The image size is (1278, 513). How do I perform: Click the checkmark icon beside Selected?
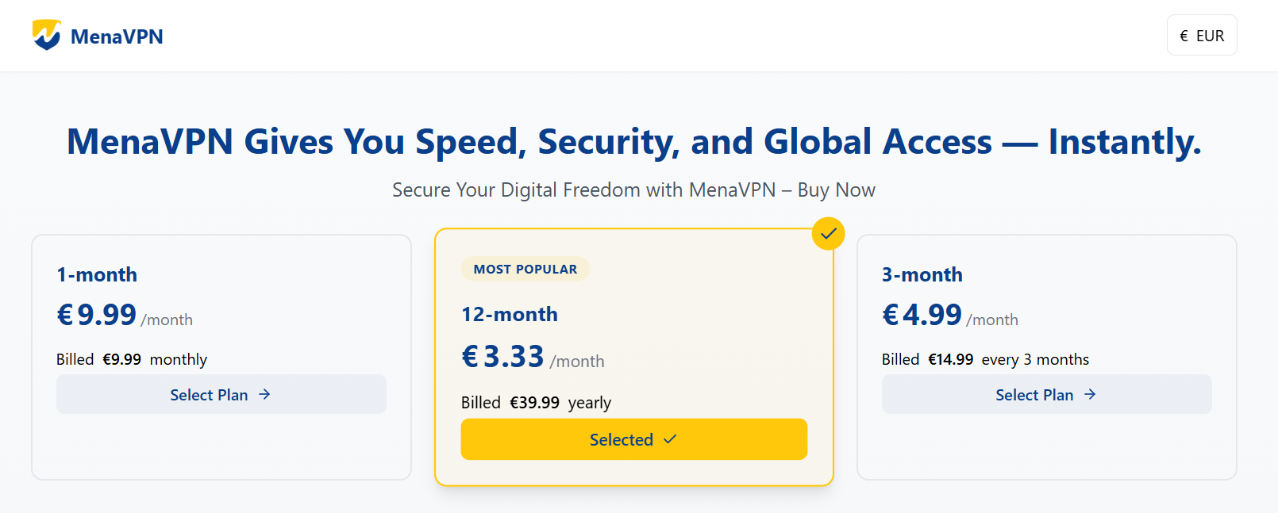pyautogui.click(x=671, y=439)
